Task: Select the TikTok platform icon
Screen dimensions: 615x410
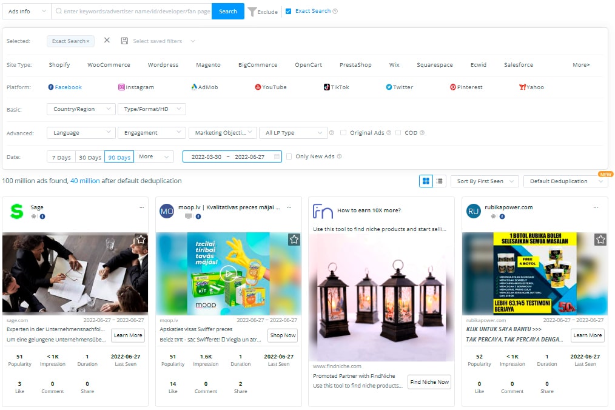Action: point(327,87)
